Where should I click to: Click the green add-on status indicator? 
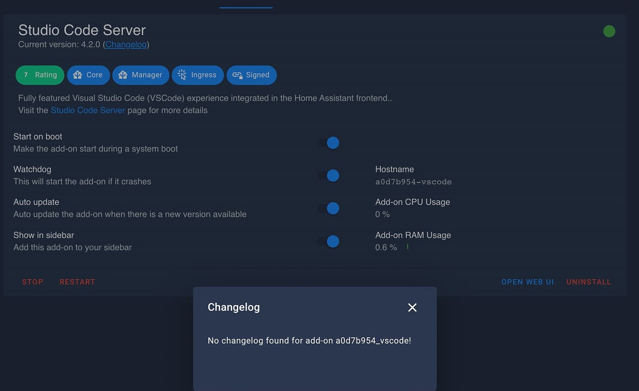point(609,31)
